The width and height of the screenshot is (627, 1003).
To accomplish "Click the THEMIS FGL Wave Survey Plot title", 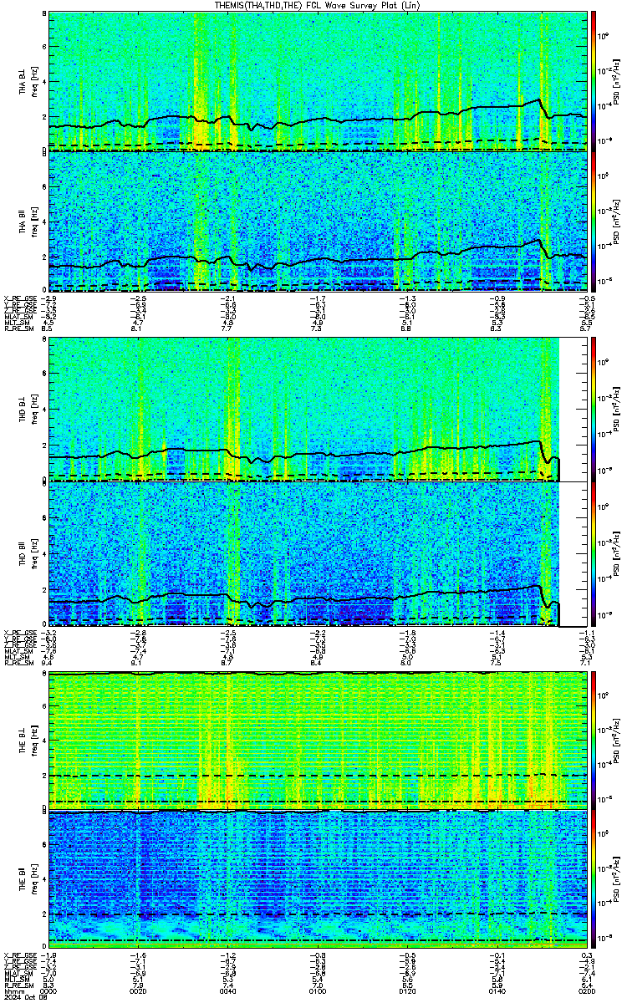I will [x=319, y=5].
